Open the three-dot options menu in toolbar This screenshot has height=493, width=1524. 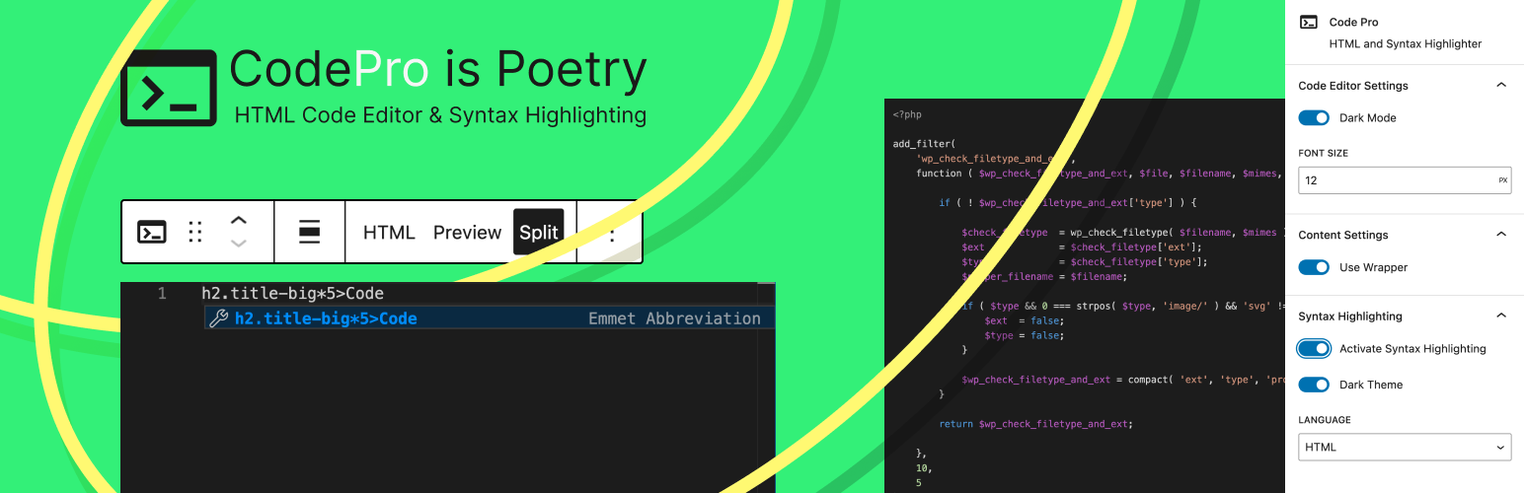point(612,234)
